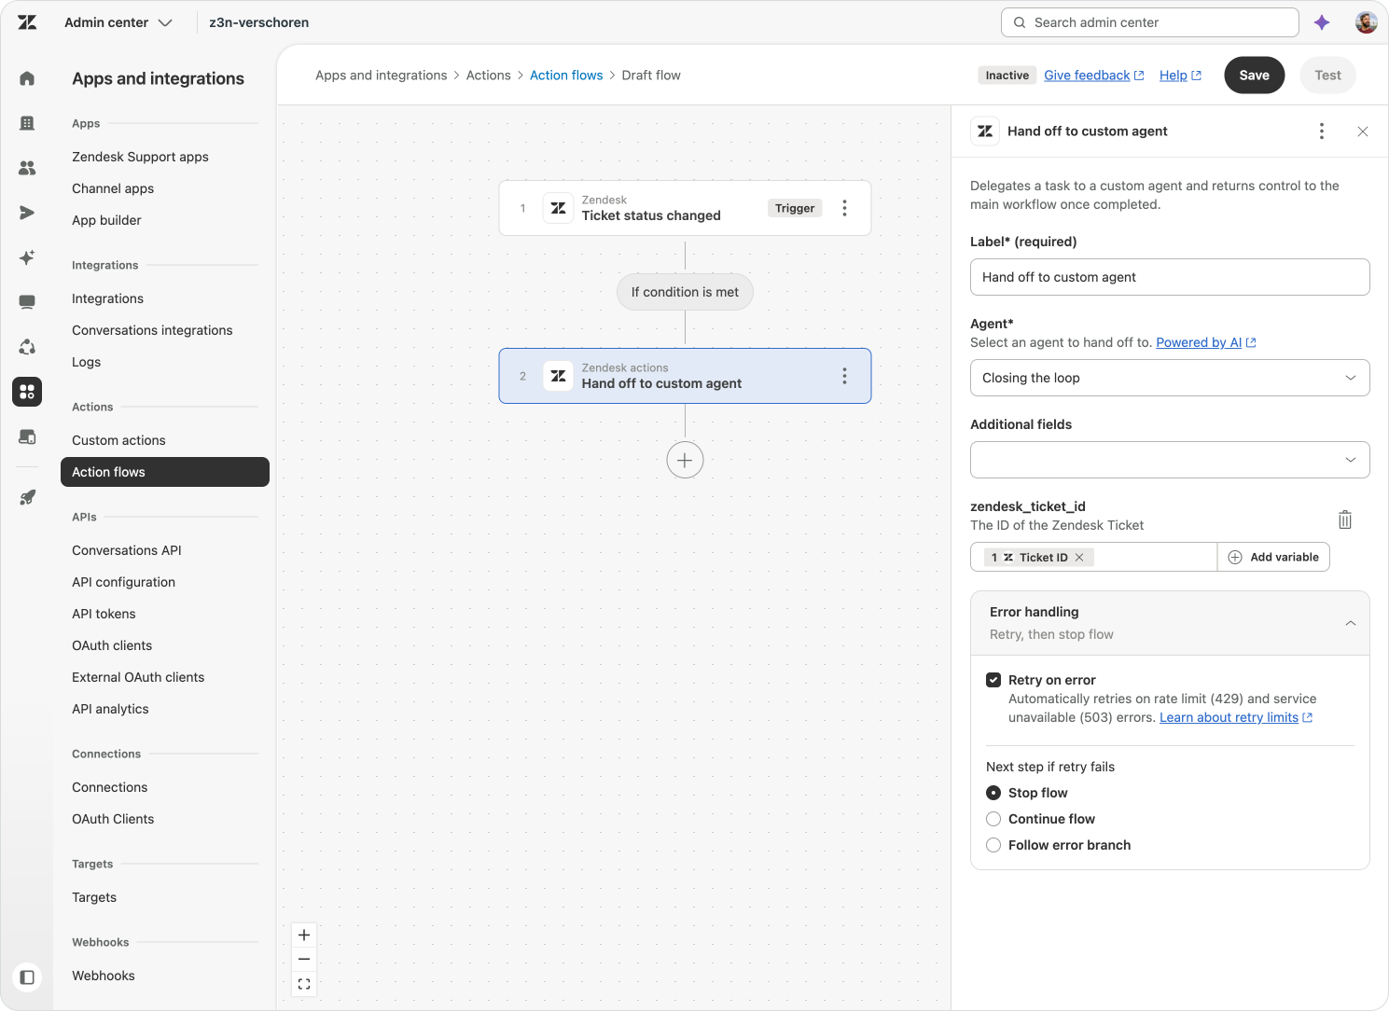
Task: Open Channel apps in the sidebar
Action: tap(113, 188)
